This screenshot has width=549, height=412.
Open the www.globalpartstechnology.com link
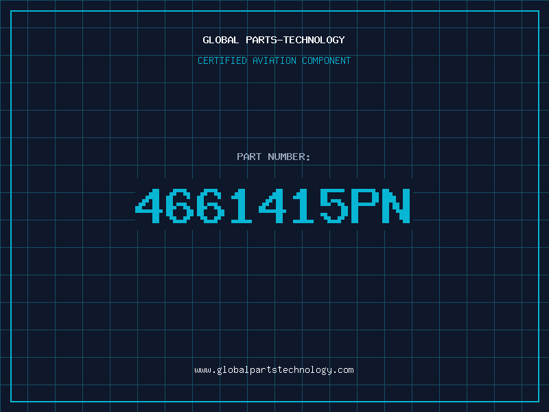274,370
